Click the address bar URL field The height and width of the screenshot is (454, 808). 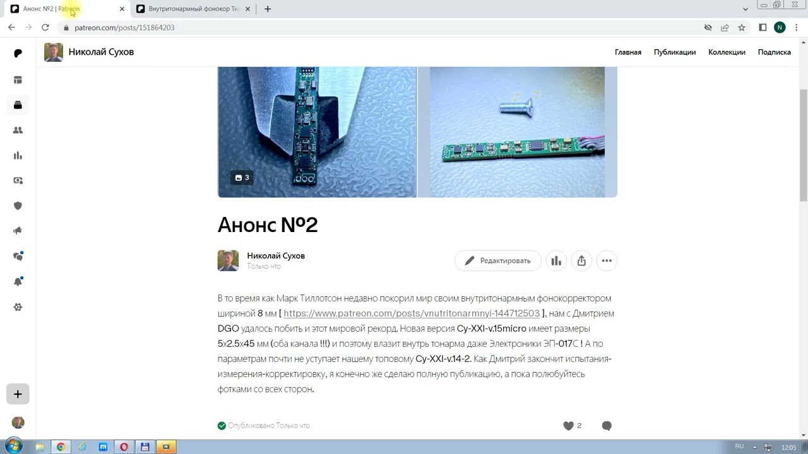379,28
